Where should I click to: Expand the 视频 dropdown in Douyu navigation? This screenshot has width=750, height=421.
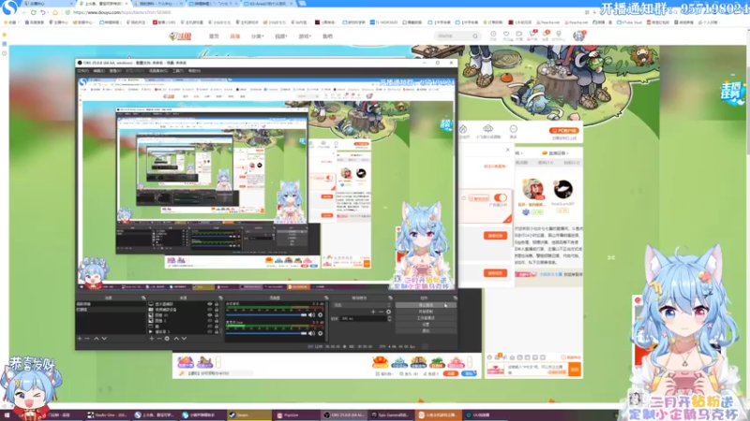click(280, 36)
